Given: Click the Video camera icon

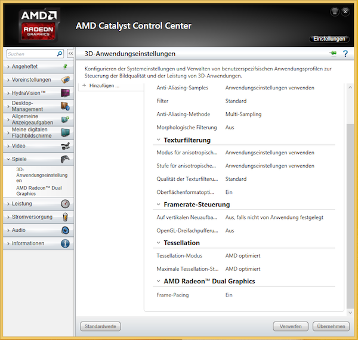Looking at the screenshot, I should pos(65,146).
